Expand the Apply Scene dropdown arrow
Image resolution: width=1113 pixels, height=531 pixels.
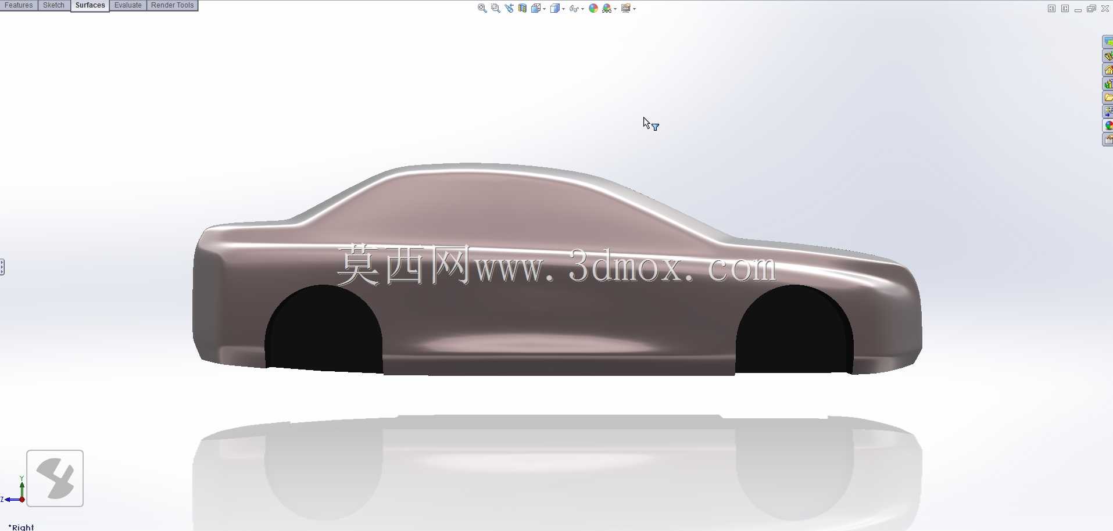click(615, 9)
